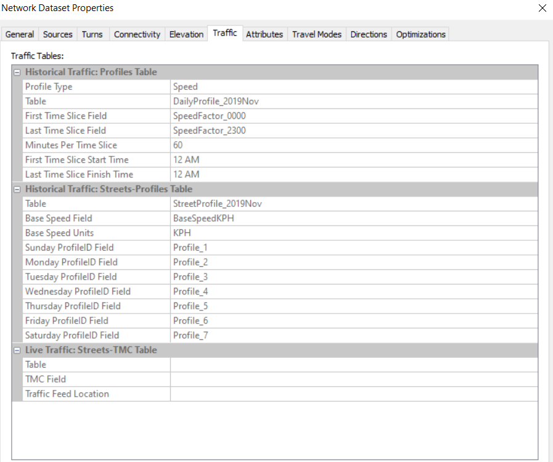553x462 pixels.
Task: Click the SpeedFactor_0000 value
Action: [354, 116]
